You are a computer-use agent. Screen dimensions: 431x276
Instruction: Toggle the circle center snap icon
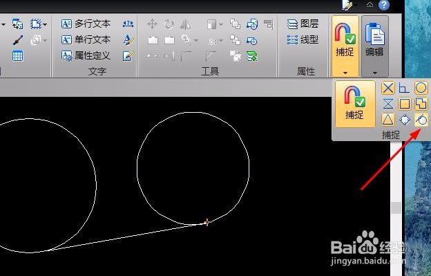(x=421, y=88)
